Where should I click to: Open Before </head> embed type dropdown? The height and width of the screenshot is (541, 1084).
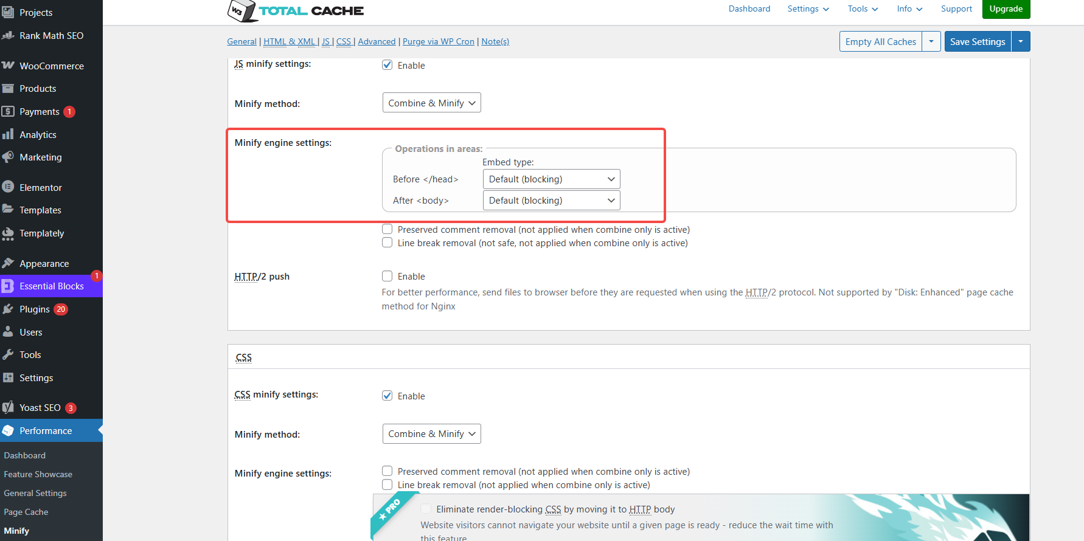tap(551, 179)
